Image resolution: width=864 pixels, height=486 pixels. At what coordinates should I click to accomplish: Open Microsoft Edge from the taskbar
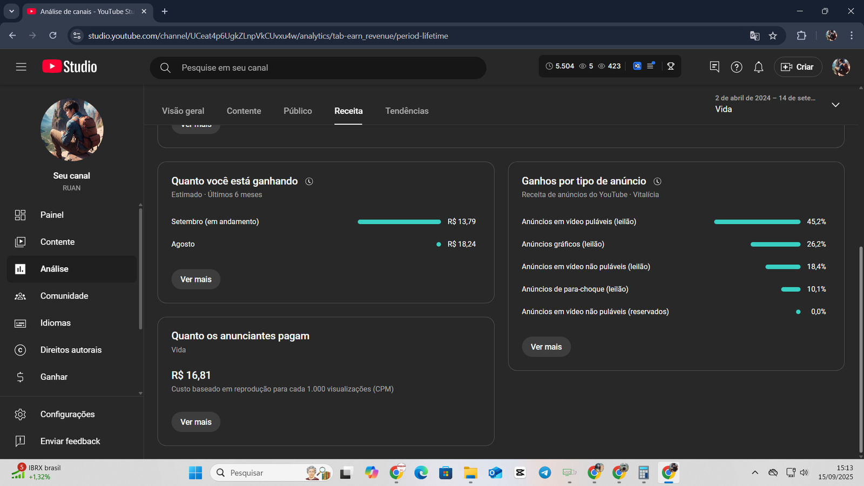421,473
